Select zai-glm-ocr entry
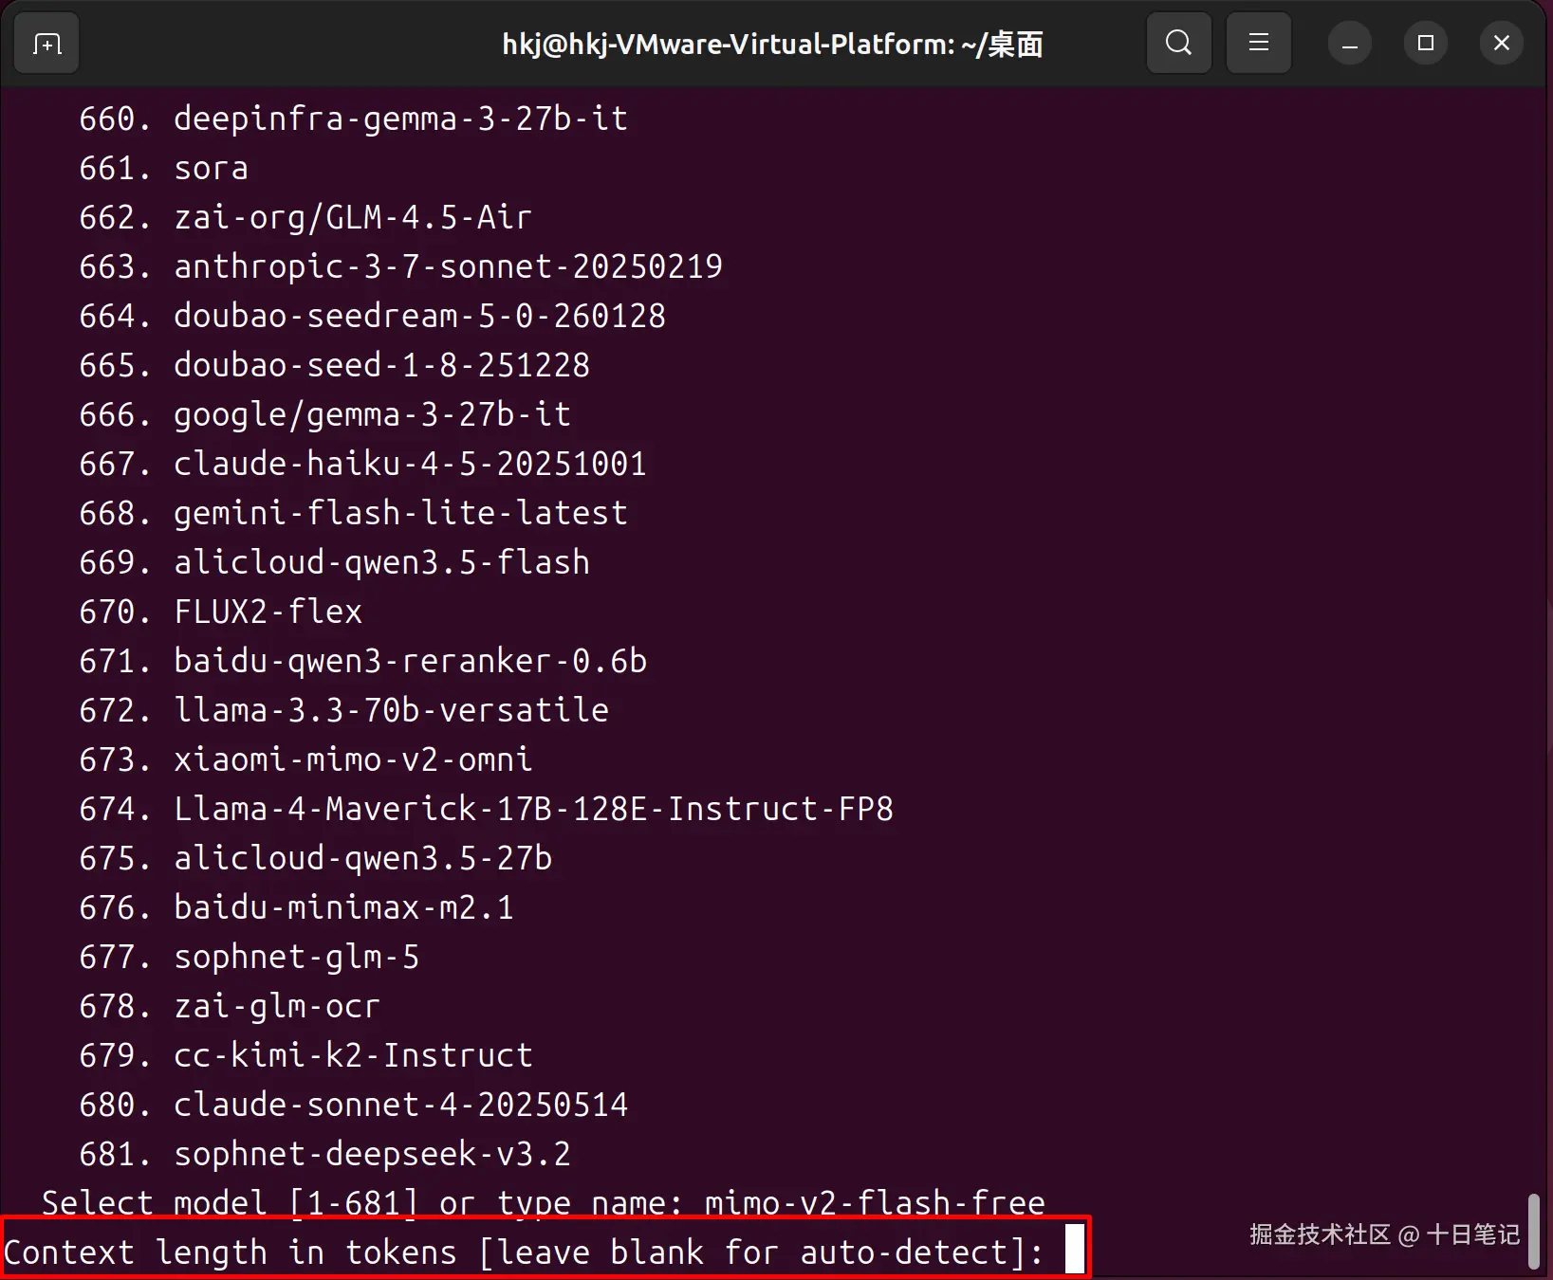The height and width of the screenshot is (1280, 1553). pos(230,1006)
